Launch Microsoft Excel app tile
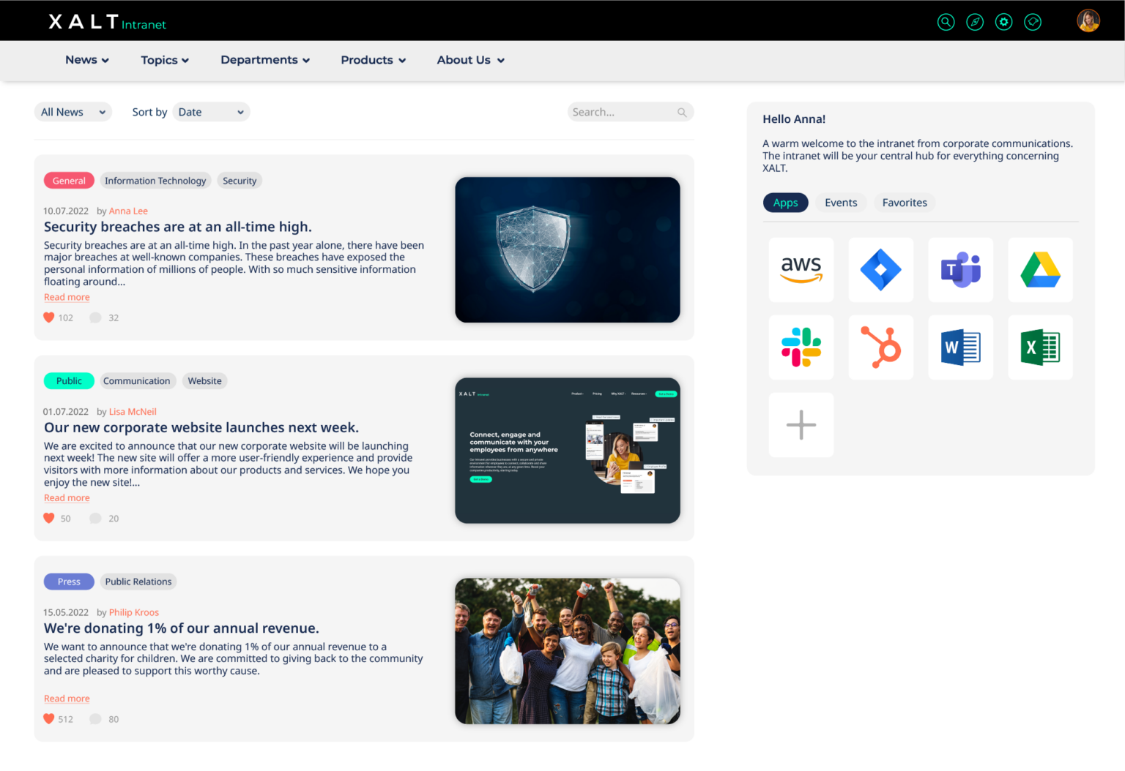Screen dimensions: 1125x771 pos(1040,347)
